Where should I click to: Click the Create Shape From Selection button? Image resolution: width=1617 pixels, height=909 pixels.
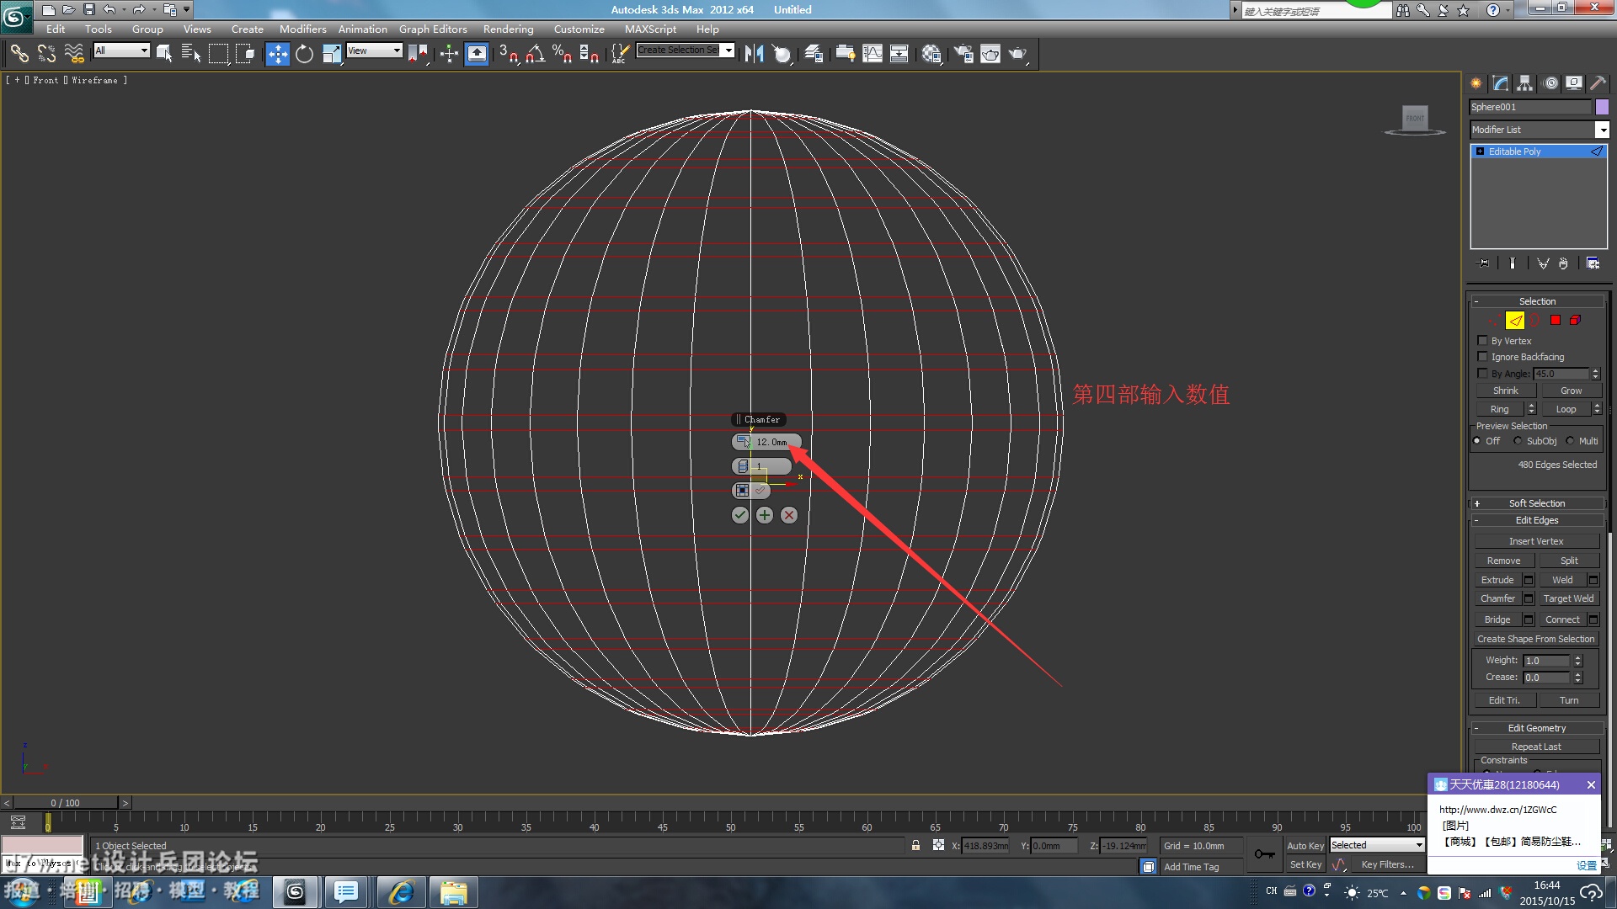(x=1536, y=639)
